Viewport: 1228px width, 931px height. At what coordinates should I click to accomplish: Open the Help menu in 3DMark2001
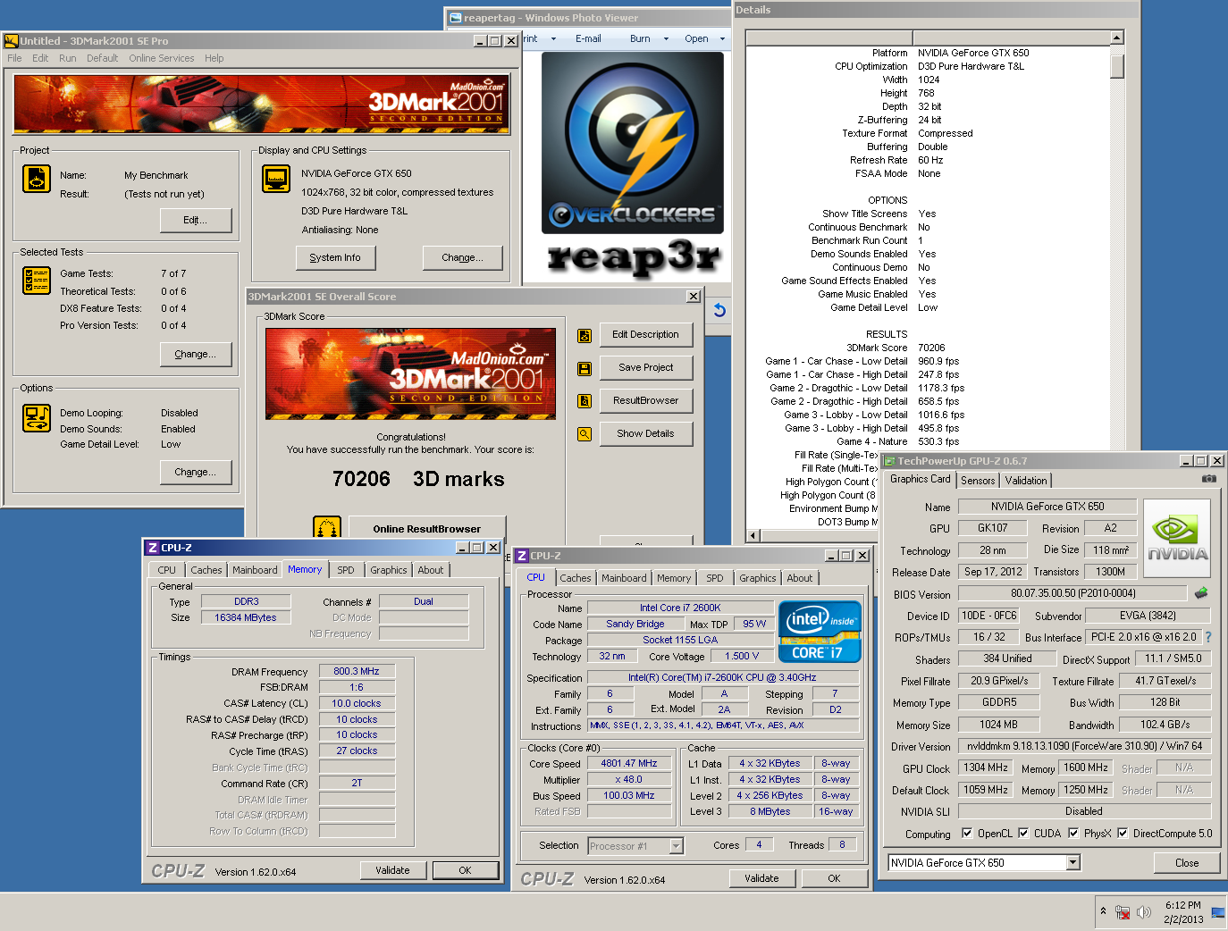[214, 59]
